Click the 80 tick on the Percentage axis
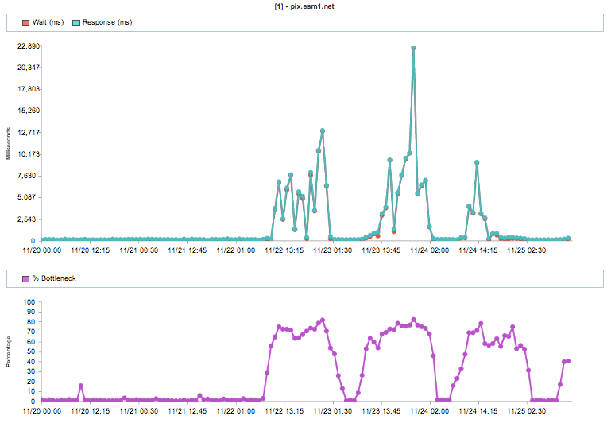 pos(31,322)
